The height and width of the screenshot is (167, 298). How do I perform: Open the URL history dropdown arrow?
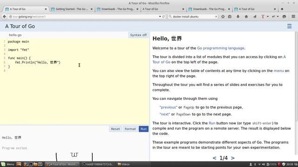(160, 17)
